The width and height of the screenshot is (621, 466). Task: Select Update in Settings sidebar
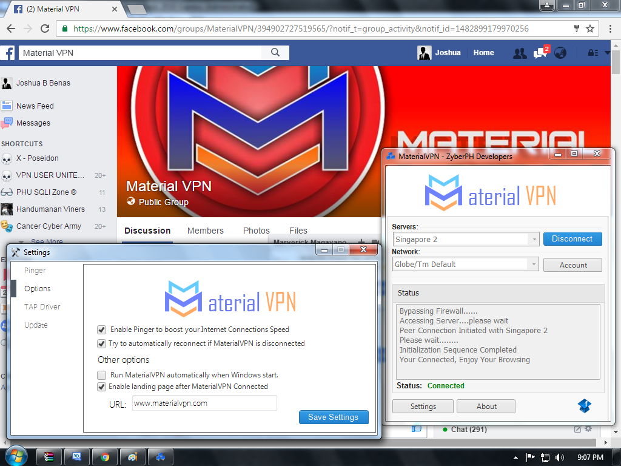point(36,325)
